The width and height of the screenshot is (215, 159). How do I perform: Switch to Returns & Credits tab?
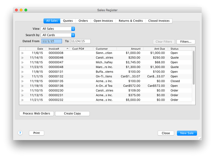point(131,21)
